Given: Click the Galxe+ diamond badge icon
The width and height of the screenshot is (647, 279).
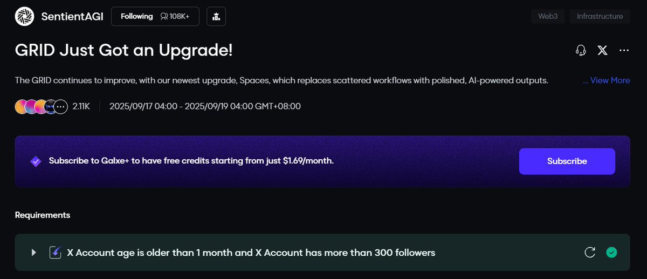Looking at the screenshot, I should tap(36, 161).
